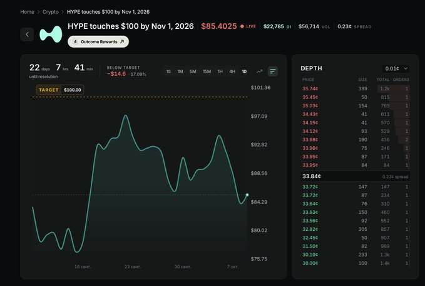Viewport: 425px width, 286px height.
Task: Select the 1S timeframe
Action: pyautogui.click(x=168, y=71)
